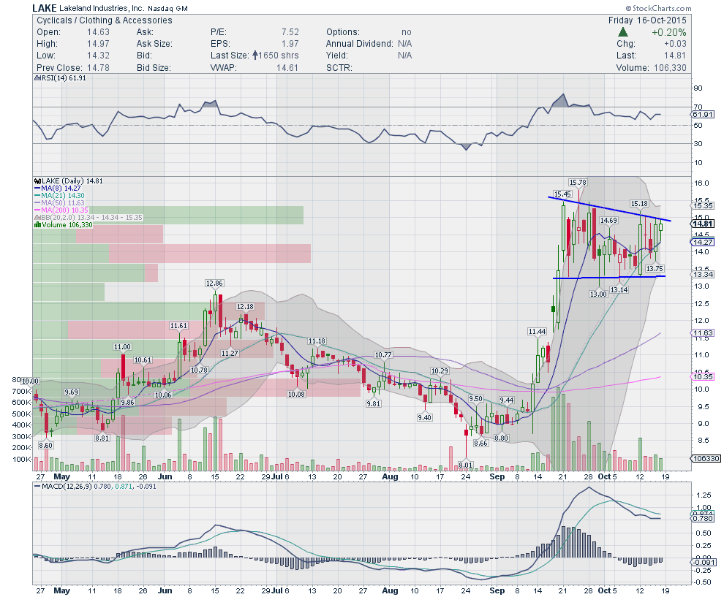724x597 pixels.
Task: Click the 0.780 MACD axis tag
Action: pos(704,519)
